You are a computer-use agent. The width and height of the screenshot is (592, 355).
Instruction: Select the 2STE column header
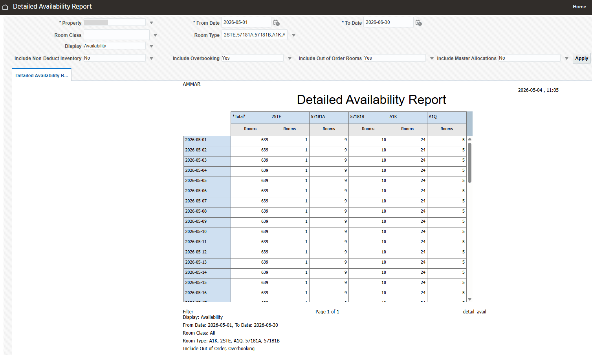[x=290, y=117]
